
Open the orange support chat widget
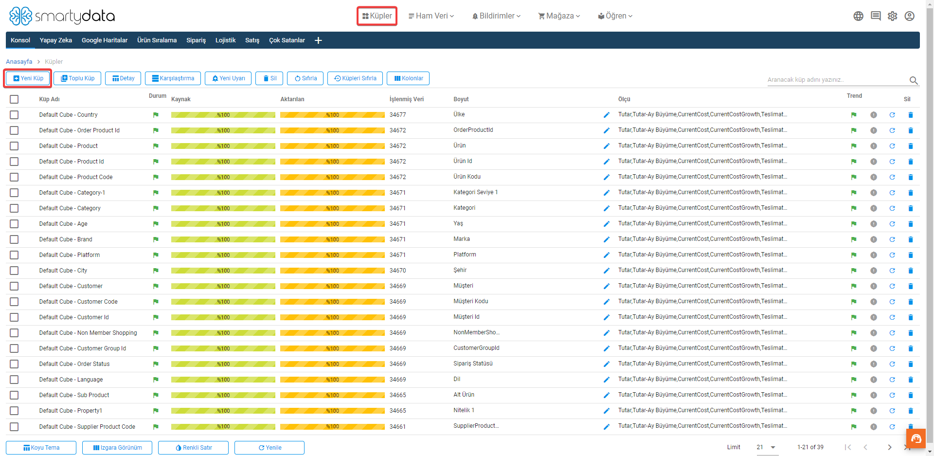[x=916, y=439]
